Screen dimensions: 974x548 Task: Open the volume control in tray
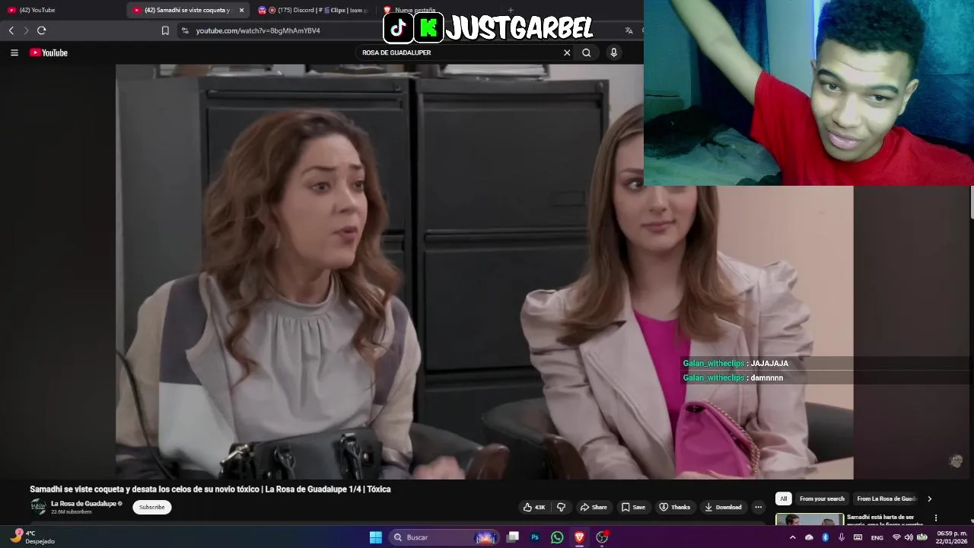point(909,537)
